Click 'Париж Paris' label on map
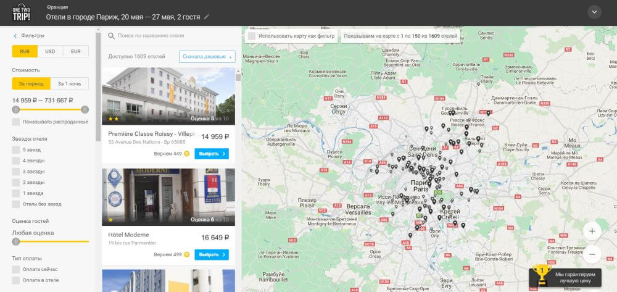Screen dimensions: 617x292 click(420, 186)
